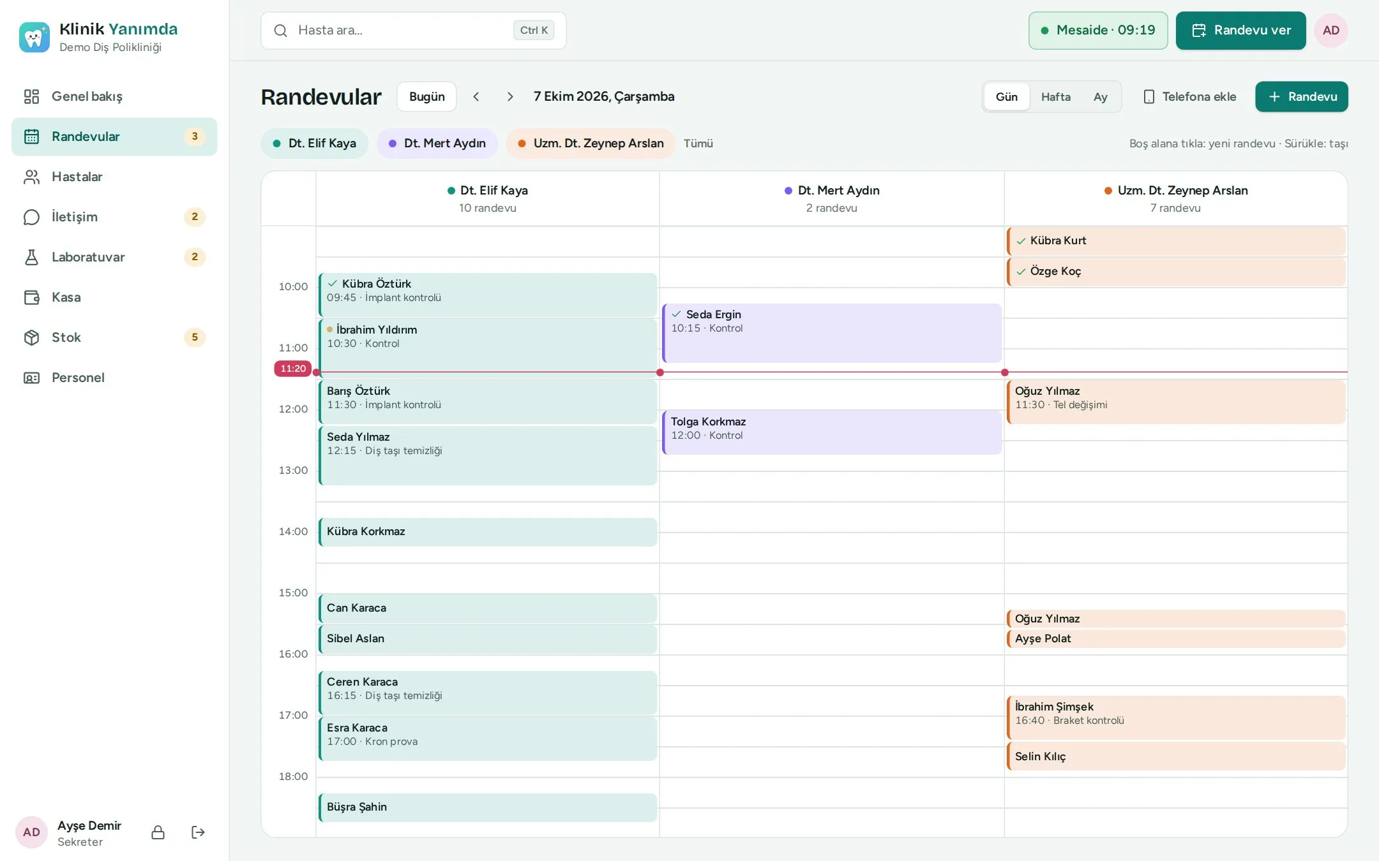Open the Kasa wallet icon
Image resolution: width=1379 pixels, height=861 pixels.
31,297
